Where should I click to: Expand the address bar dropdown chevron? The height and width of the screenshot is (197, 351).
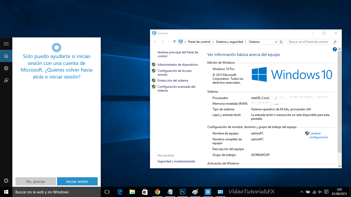point(276,42)
